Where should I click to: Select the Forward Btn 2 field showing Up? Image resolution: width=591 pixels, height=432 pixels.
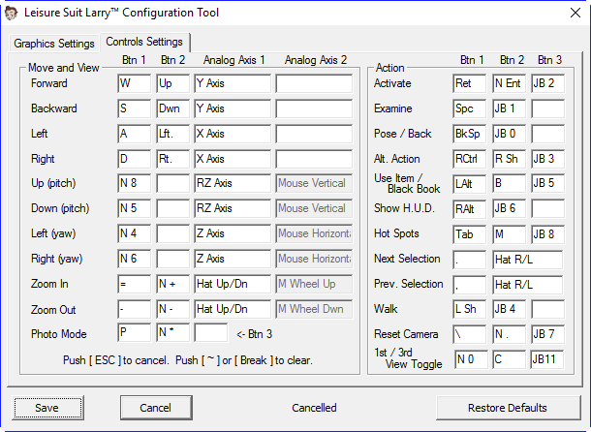[173, 83]
